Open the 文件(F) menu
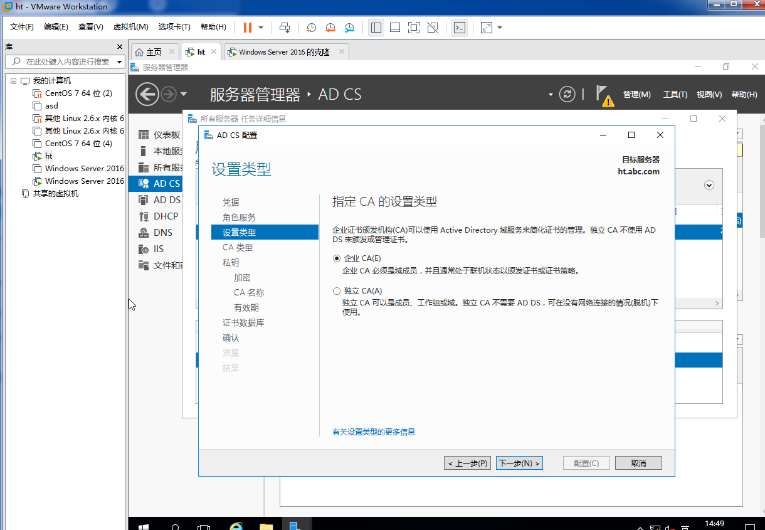Viewport: 765px width, 530px height. coord(22,27)
